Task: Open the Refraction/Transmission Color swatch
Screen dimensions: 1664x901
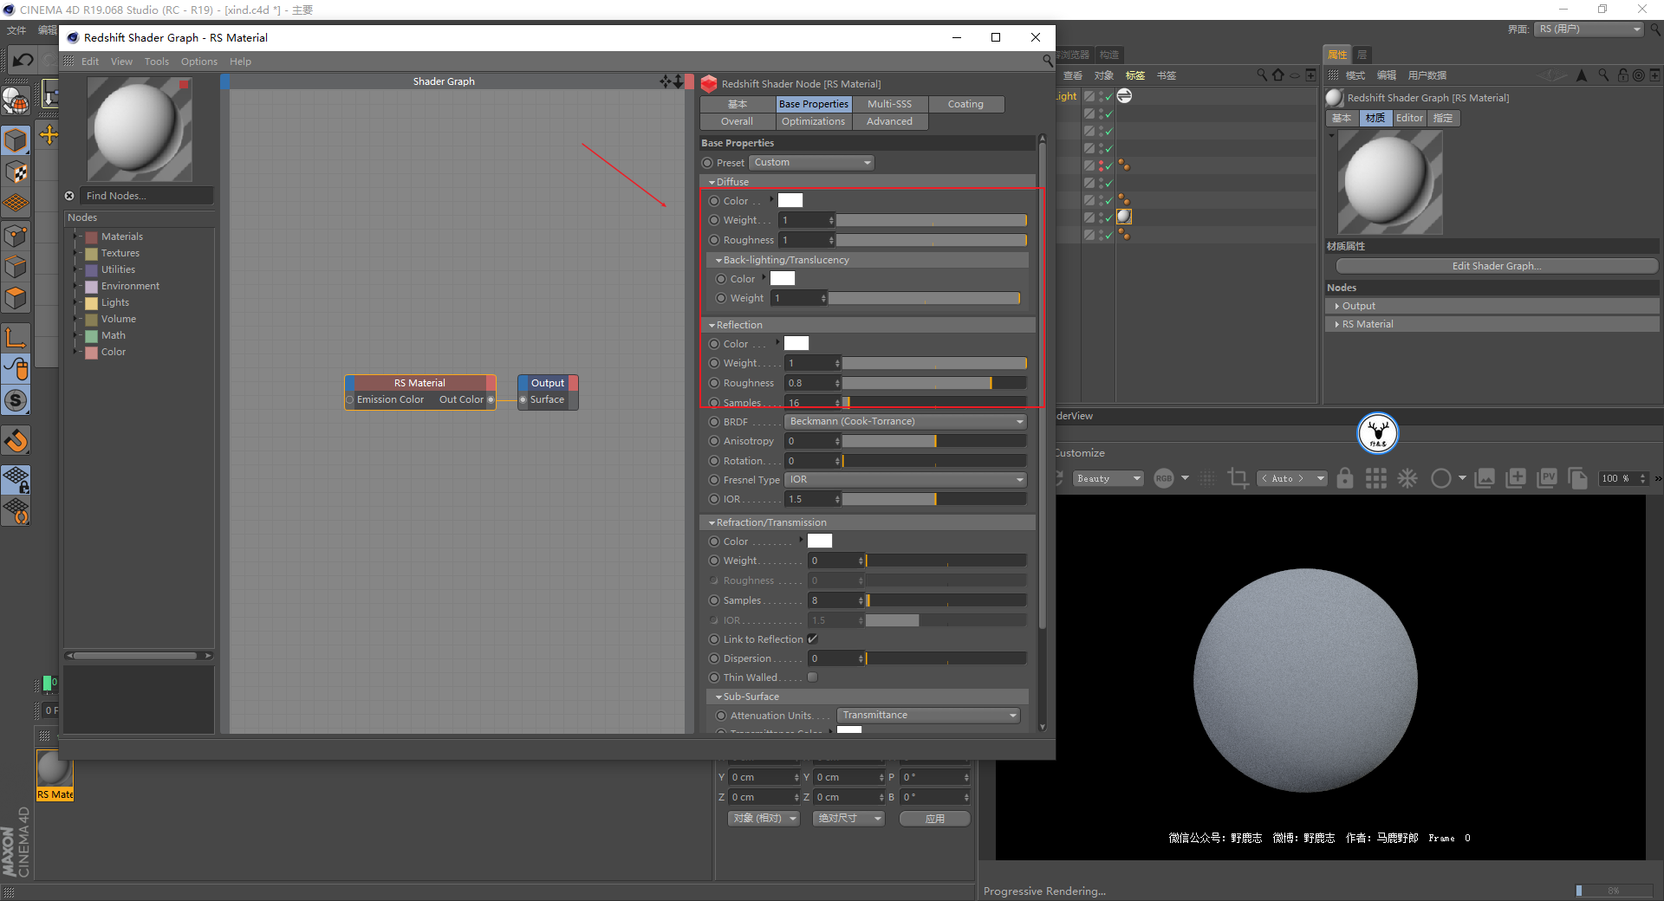Action: point(820,541)
